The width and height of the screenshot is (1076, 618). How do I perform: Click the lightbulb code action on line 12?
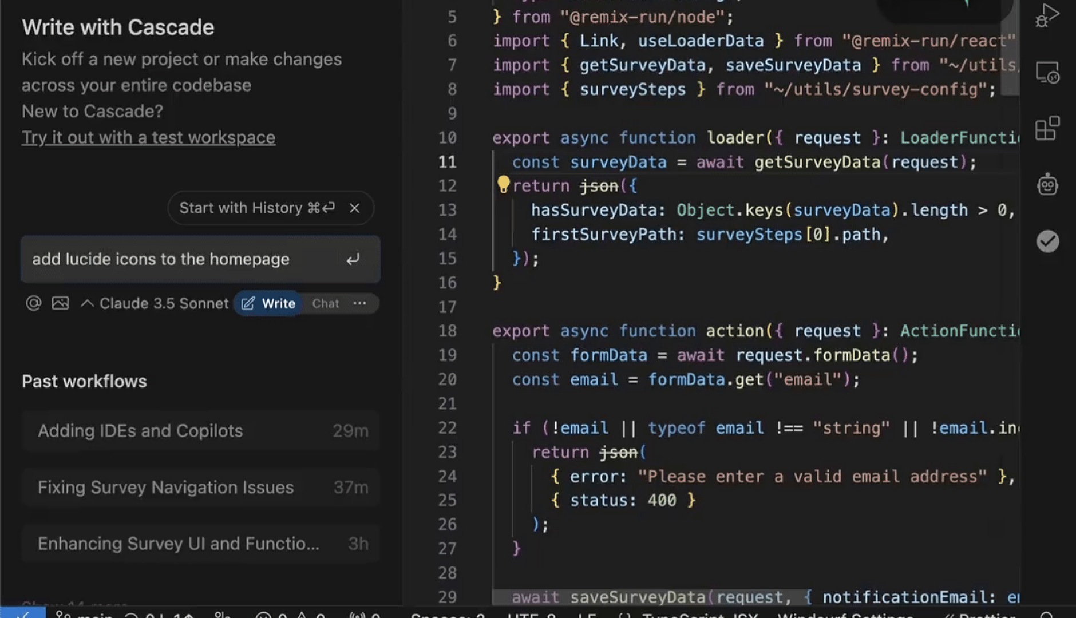(503, 184)
